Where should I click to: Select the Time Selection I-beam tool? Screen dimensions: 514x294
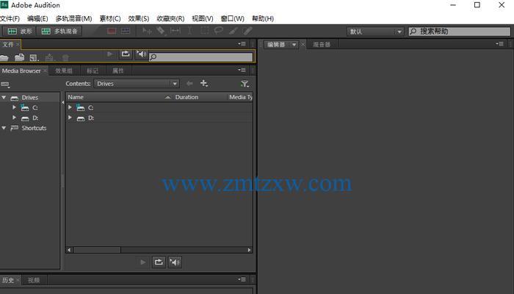coord(189,31)
